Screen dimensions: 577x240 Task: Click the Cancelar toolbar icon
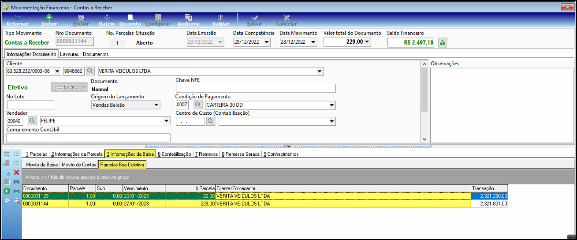click(287, 18)
